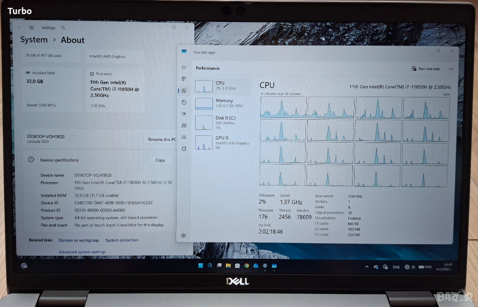Image resolution: width=478 pixels, height=307 pixels.
Task: Click the storage card '56 GB of 477 GB used'
Action: point(51,56)
